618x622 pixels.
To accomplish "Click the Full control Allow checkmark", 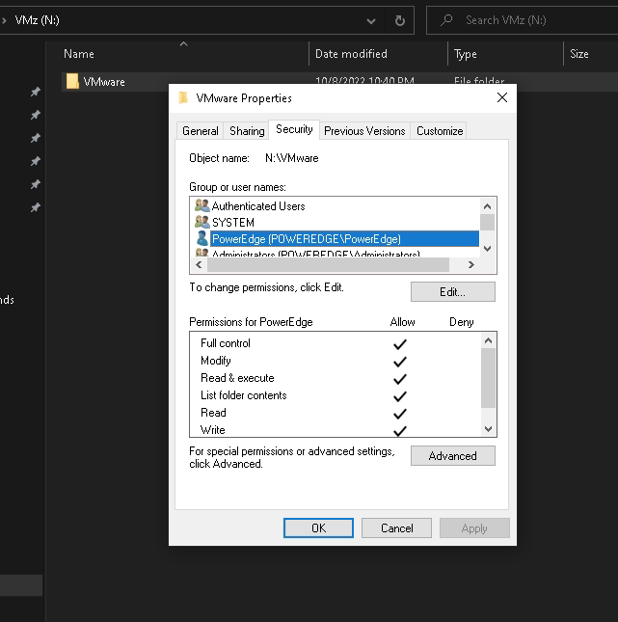I will (x=400, y=344).
